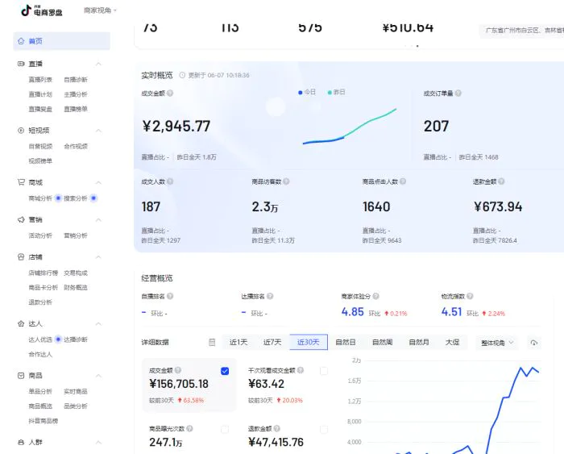Open help tooltip next to 商品点击人数
This screenshot has height=454, width=564.
403,181
